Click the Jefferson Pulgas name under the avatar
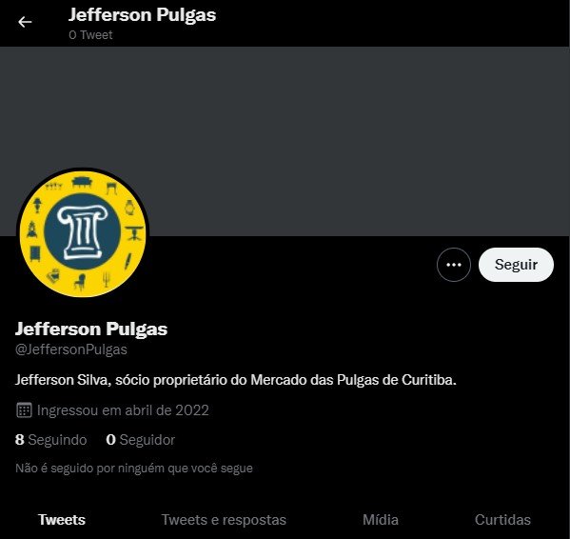570x539 pixels. tap(91, 329)
